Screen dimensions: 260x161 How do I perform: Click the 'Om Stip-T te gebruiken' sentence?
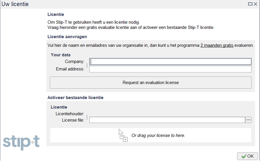[x=94, y=22]
